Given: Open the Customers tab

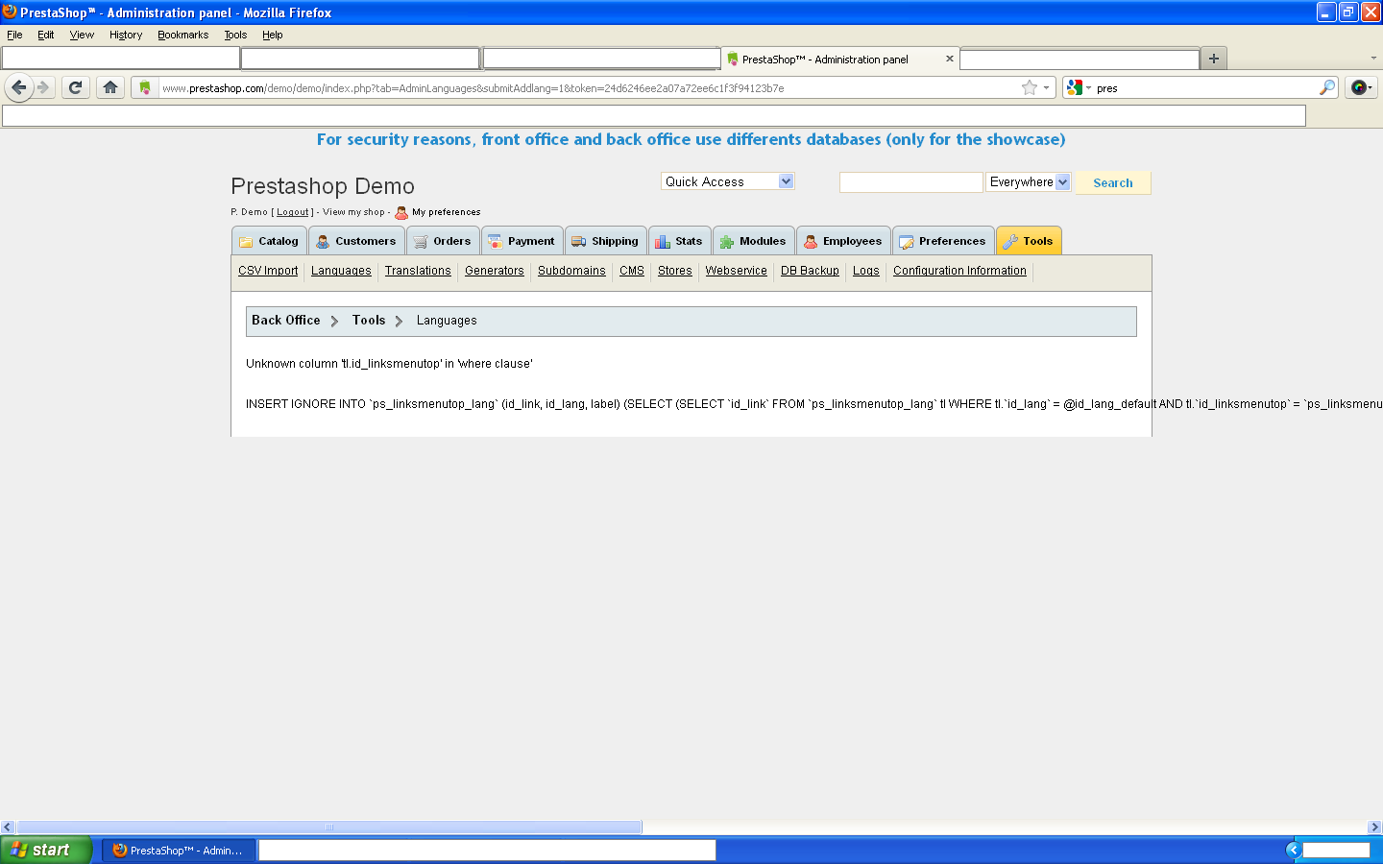Looking at the screenshot, I should [x=356, y=241].
